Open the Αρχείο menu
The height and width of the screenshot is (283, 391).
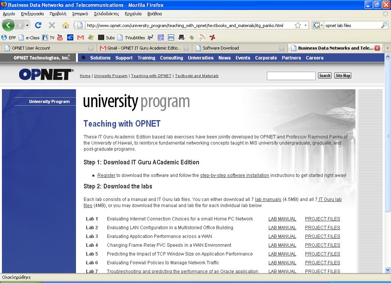coord(9,14)
